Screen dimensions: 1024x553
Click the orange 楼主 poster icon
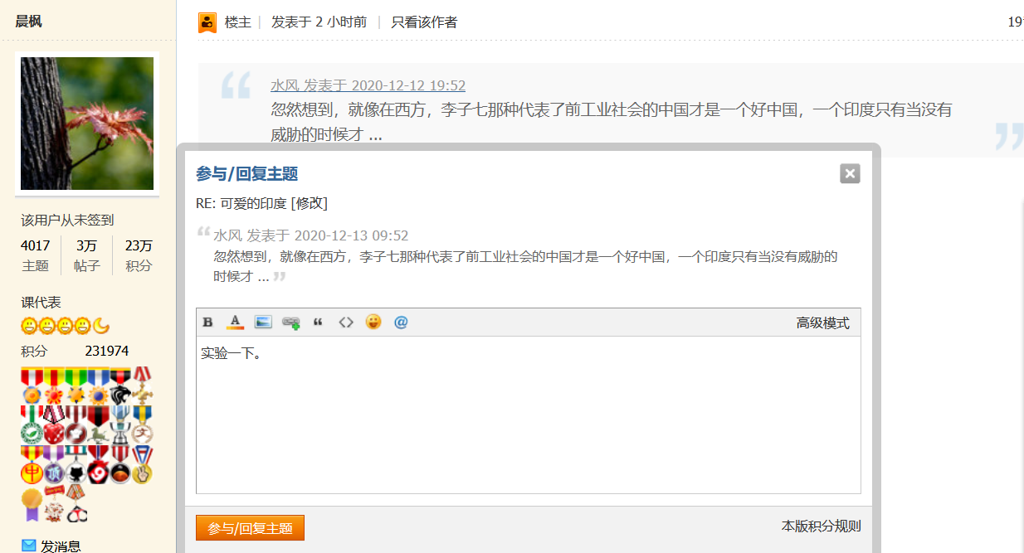(x=207, y=22)
